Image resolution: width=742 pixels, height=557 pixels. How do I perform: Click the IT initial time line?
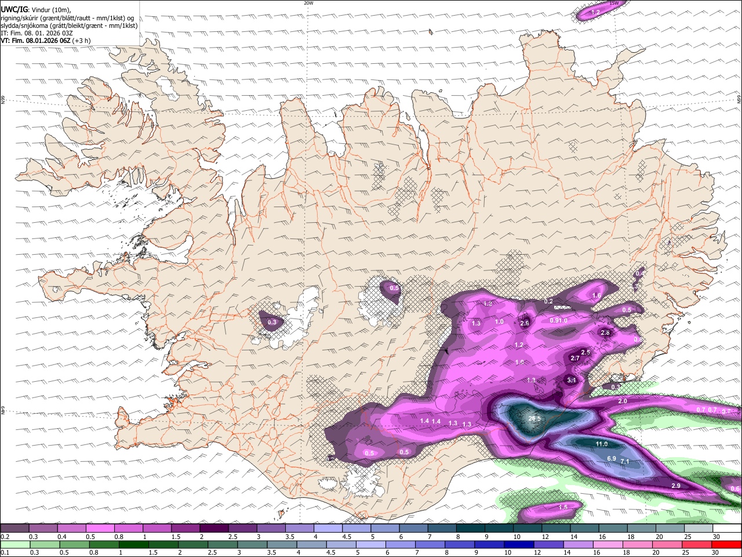(37, 33)
